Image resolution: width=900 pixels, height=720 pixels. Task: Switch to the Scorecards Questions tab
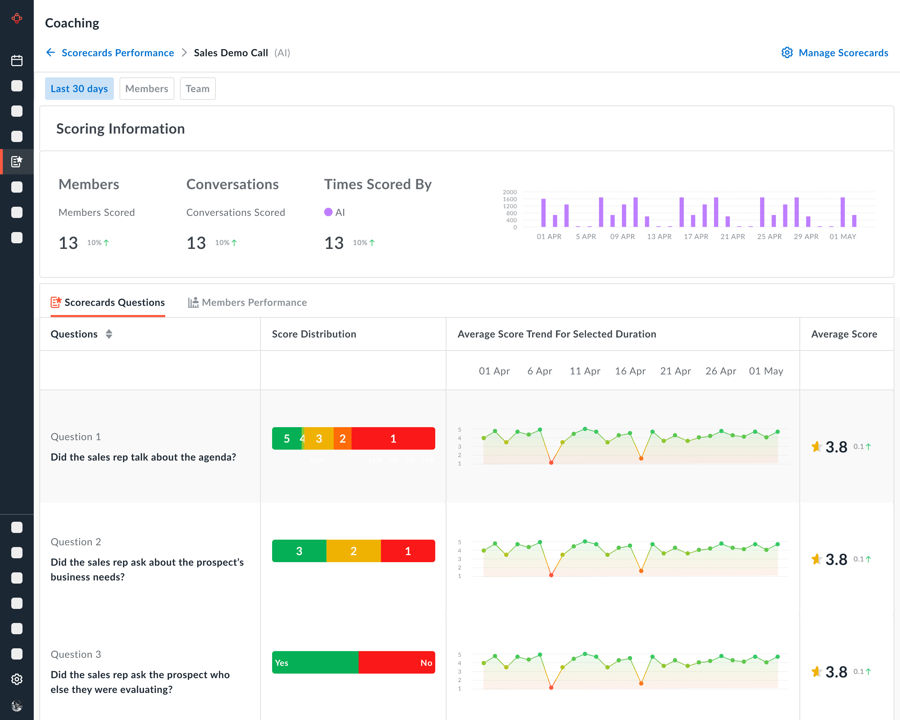coord(114,302)
